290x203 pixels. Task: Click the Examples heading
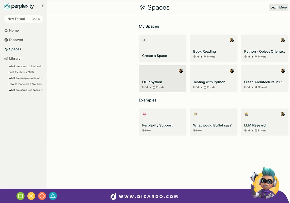(148, 100)
